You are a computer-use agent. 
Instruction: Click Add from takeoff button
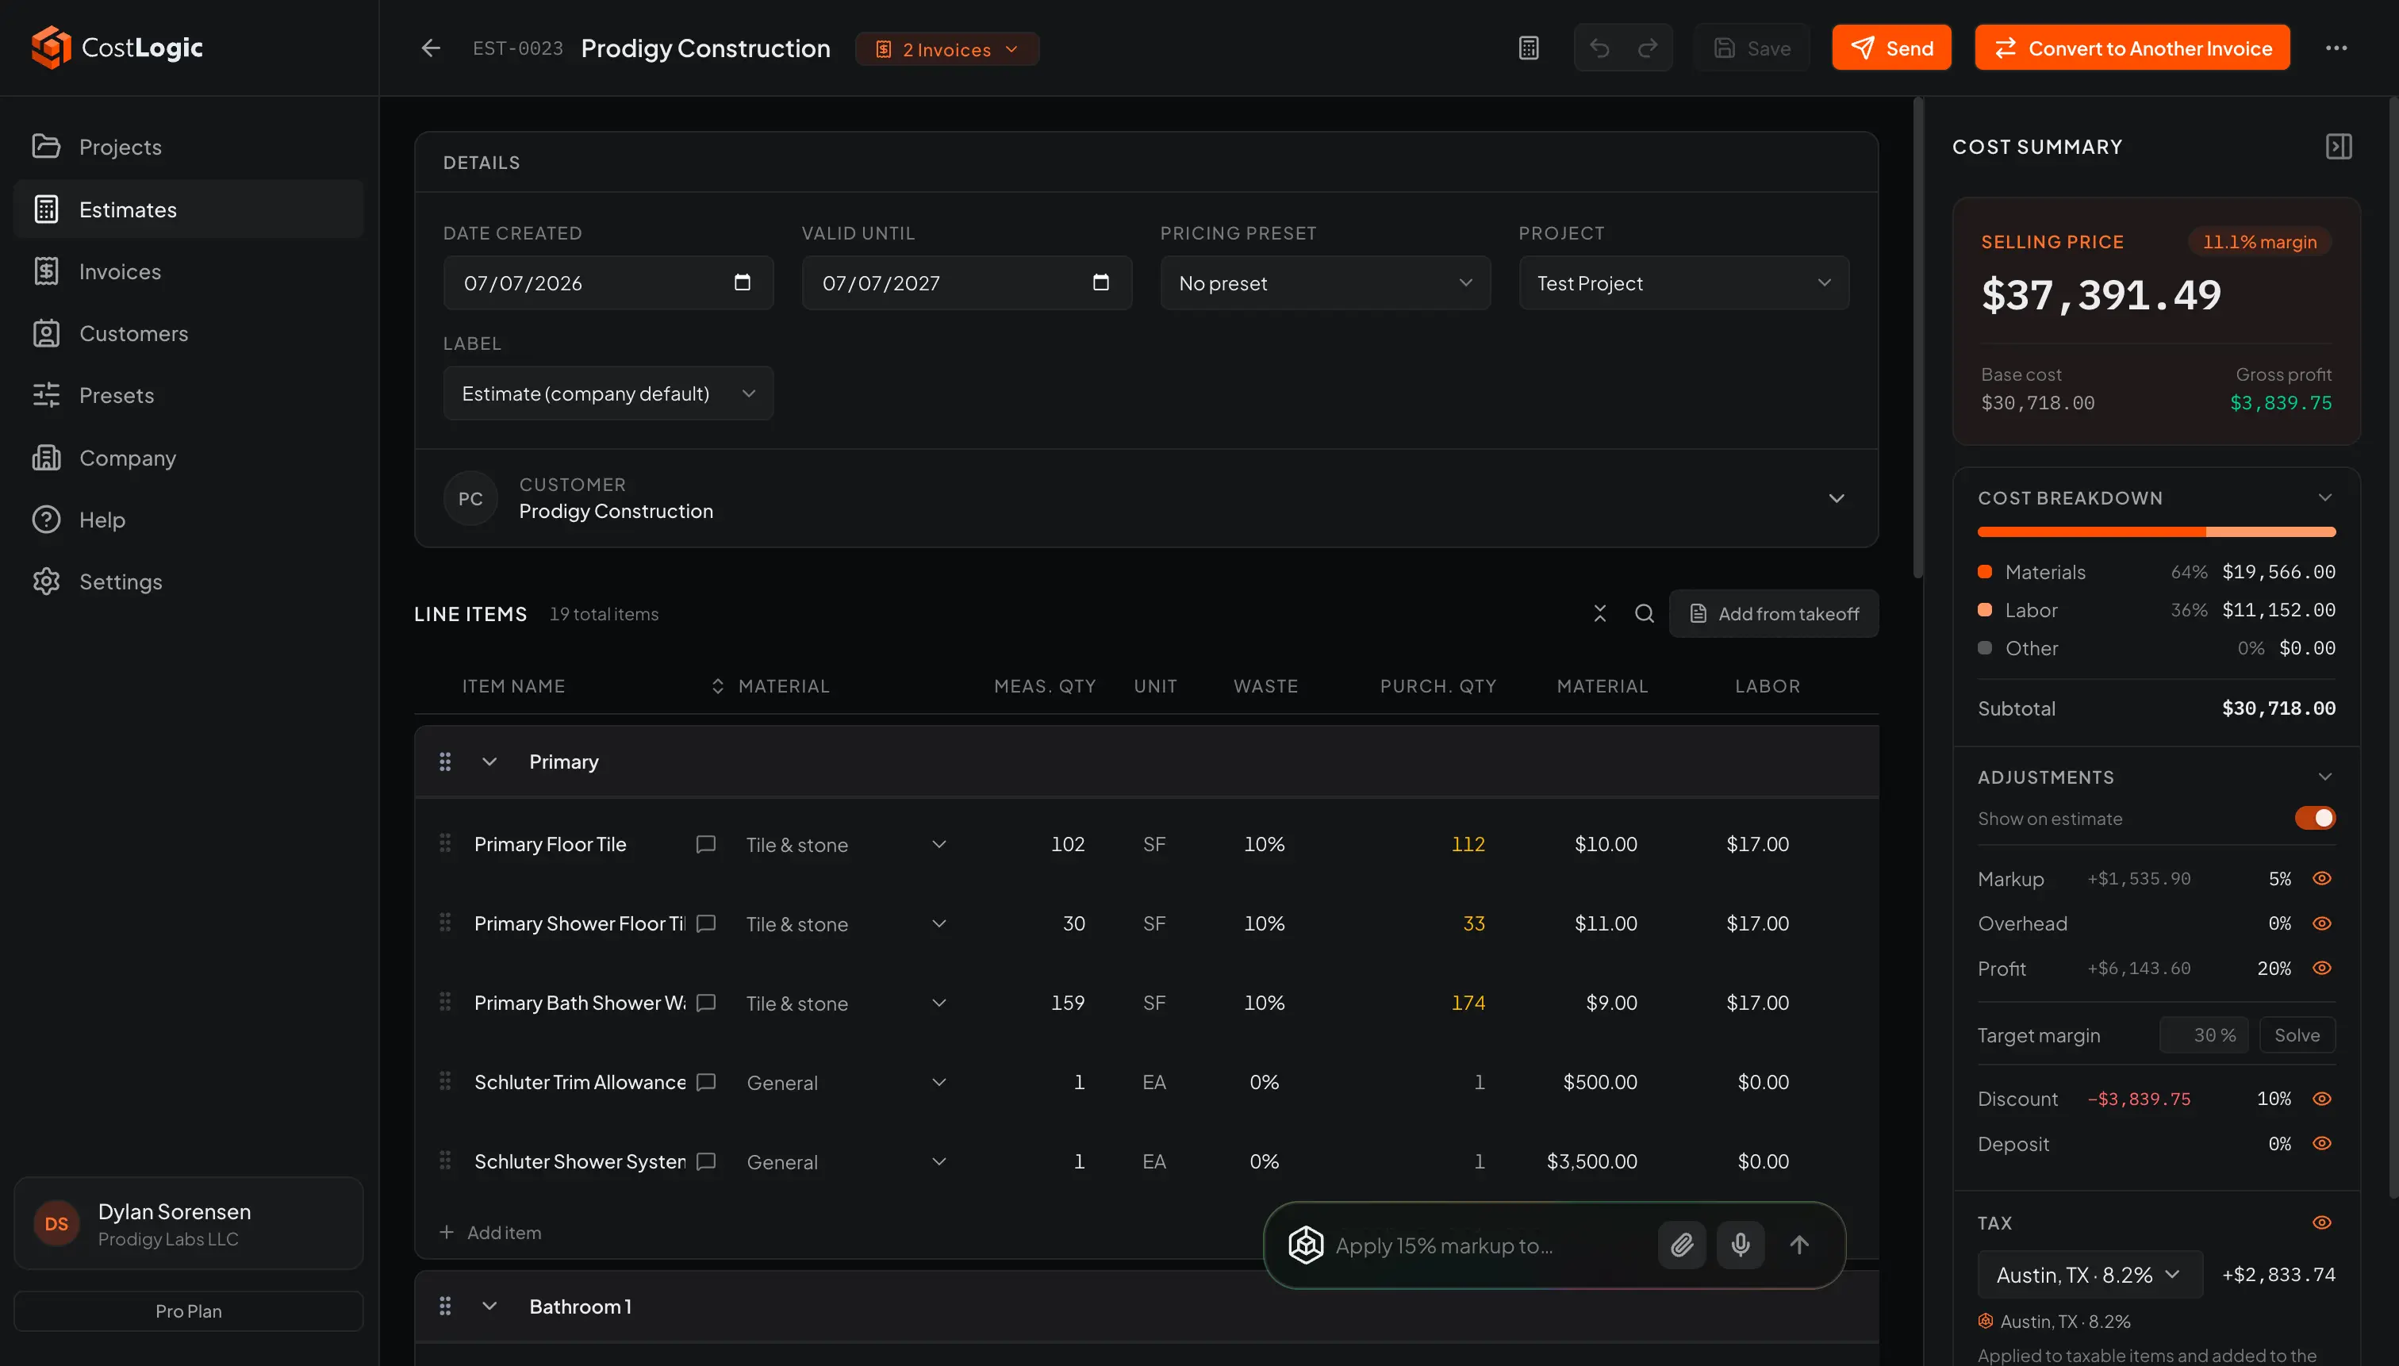[x=1773, y=613]
